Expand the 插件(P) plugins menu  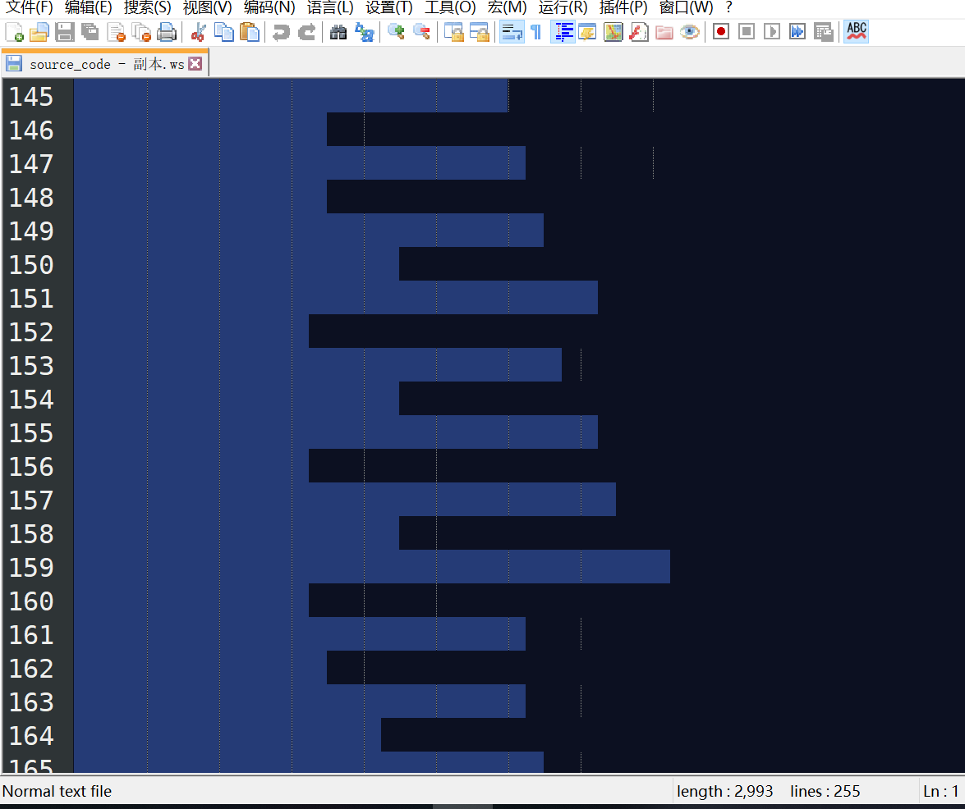coord(623,8)
